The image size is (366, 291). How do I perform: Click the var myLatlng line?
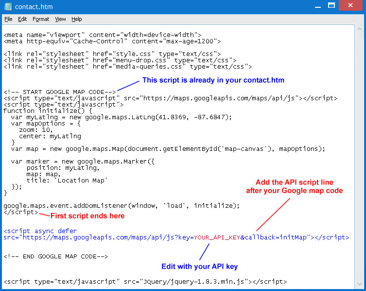(122, 117)
